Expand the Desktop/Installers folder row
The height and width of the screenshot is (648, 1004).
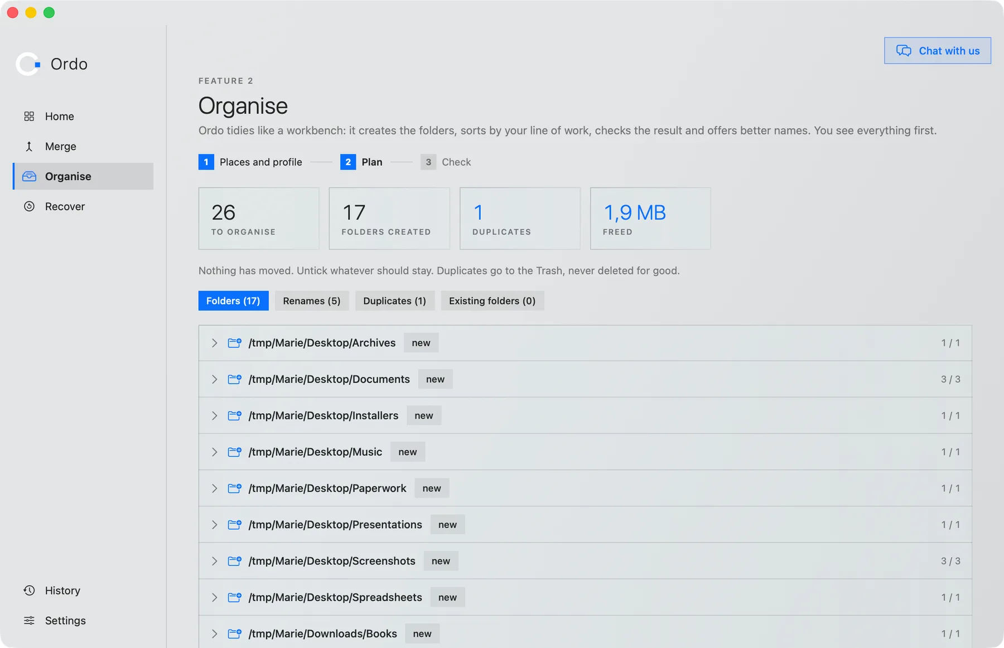coord(214,415)
